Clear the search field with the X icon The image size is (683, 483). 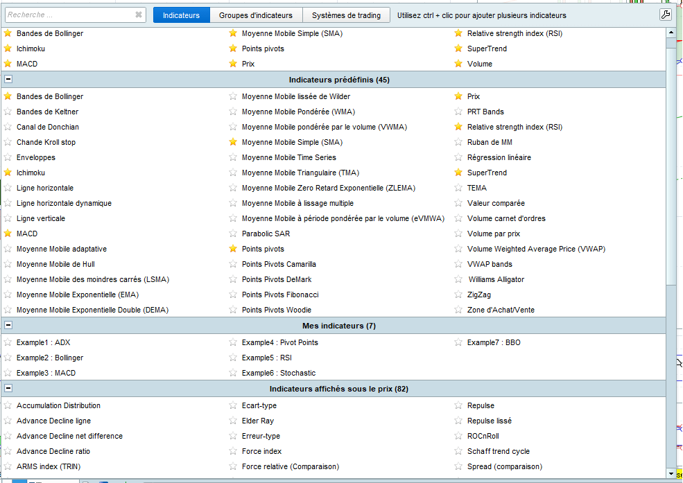click(139, 15)
